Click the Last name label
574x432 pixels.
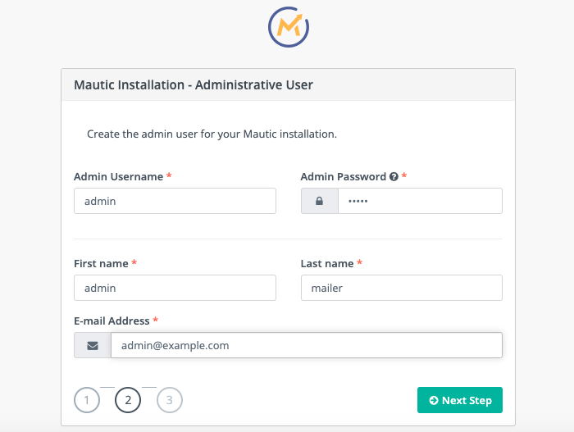tap(327, 263)
